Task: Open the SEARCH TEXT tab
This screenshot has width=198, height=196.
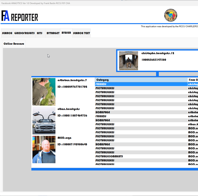Action: click(81, 33)
